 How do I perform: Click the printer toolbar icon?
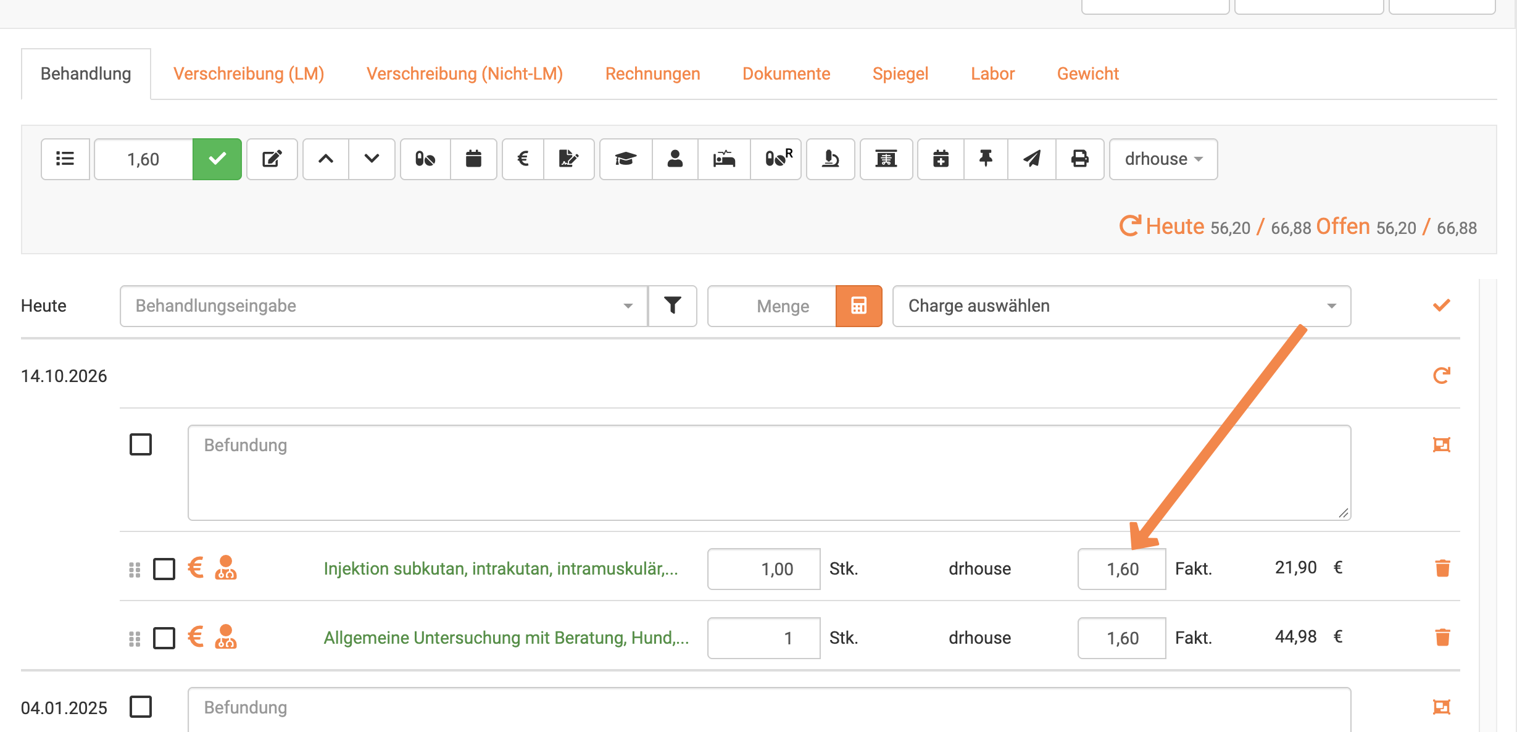1079,159
